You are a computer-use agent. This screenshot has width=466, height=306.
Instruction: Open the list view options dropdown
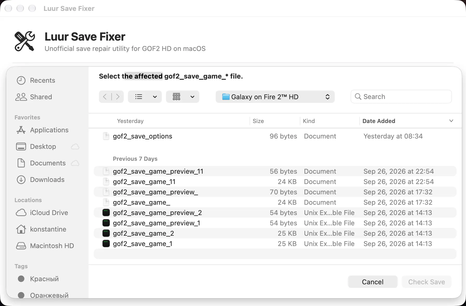coord(145,97)
